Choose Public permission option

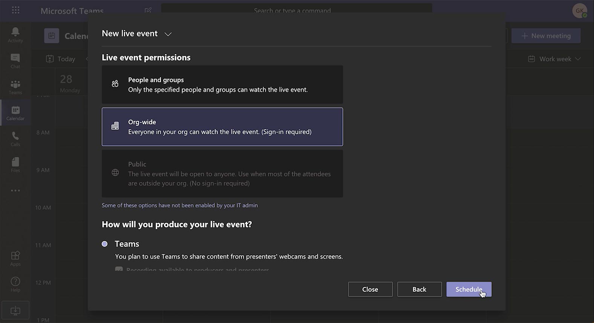tap(222, 174)
